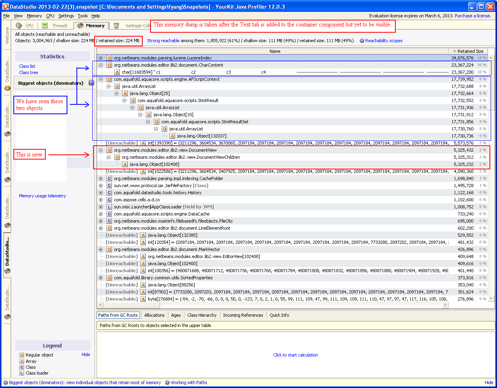The height and width of the screenshot is (388, 497).
Task: Open the View menu
Action: pos(18,16)
